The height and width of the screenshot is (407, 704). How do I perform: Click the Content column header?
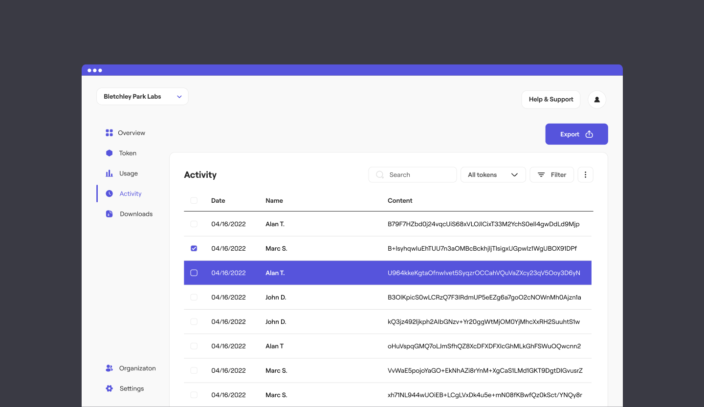click(x=400, y=200)
